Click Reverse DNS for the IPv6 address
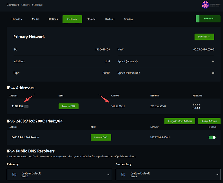The image size is (223, 183). 101,137
